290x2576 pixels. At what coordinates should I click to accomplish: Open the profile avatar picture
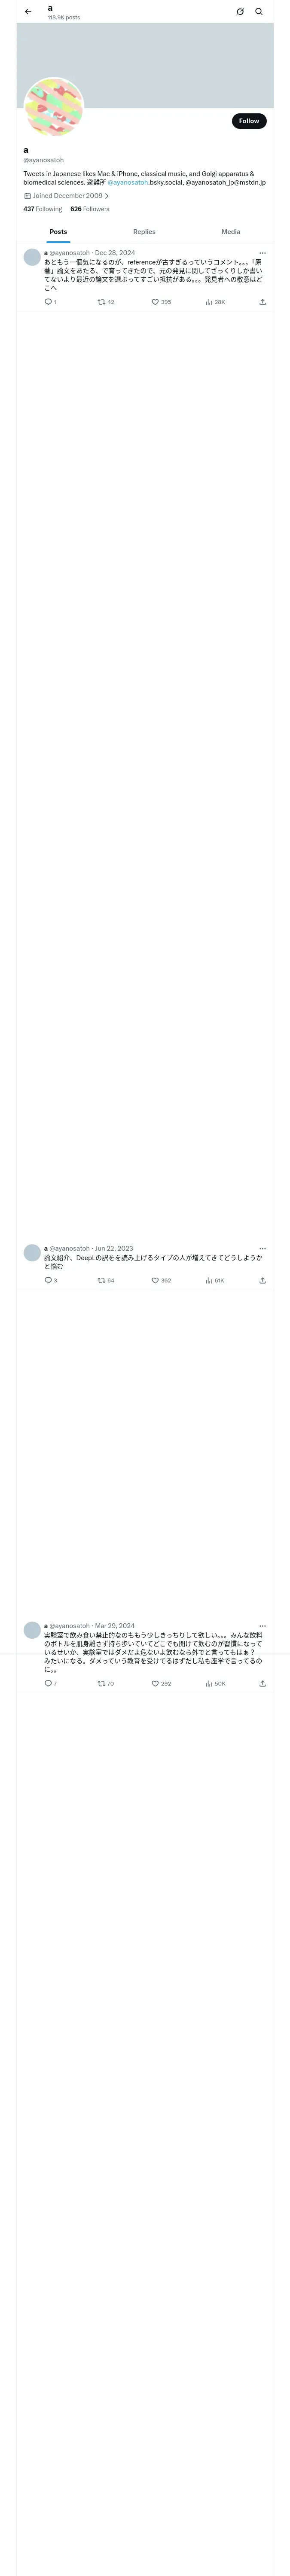pyautogui.click(x=54, y=107)
